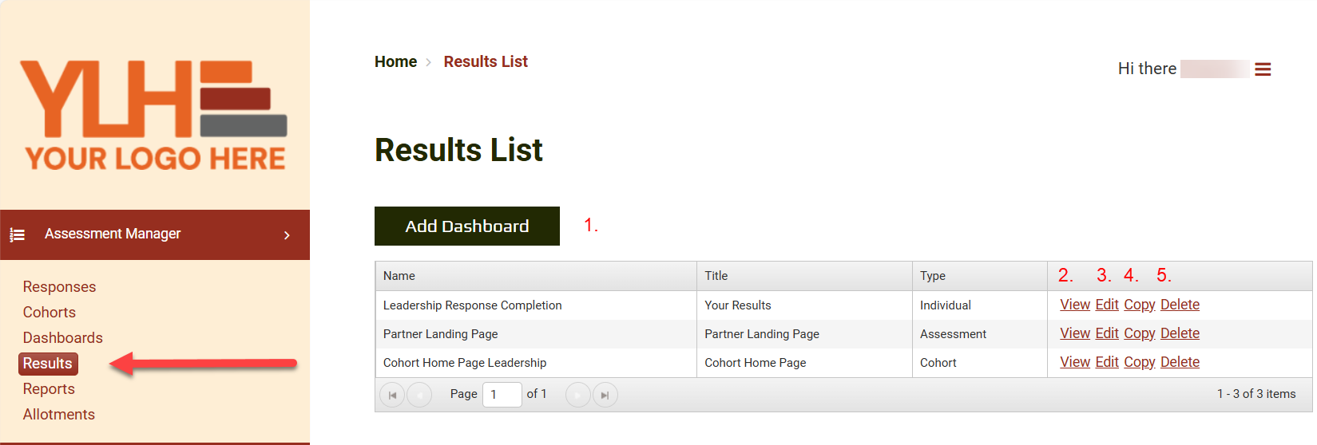This screenshot has height=445, width=1317.
Task: Open Reports in the sidebar
Action: (49, 389)
